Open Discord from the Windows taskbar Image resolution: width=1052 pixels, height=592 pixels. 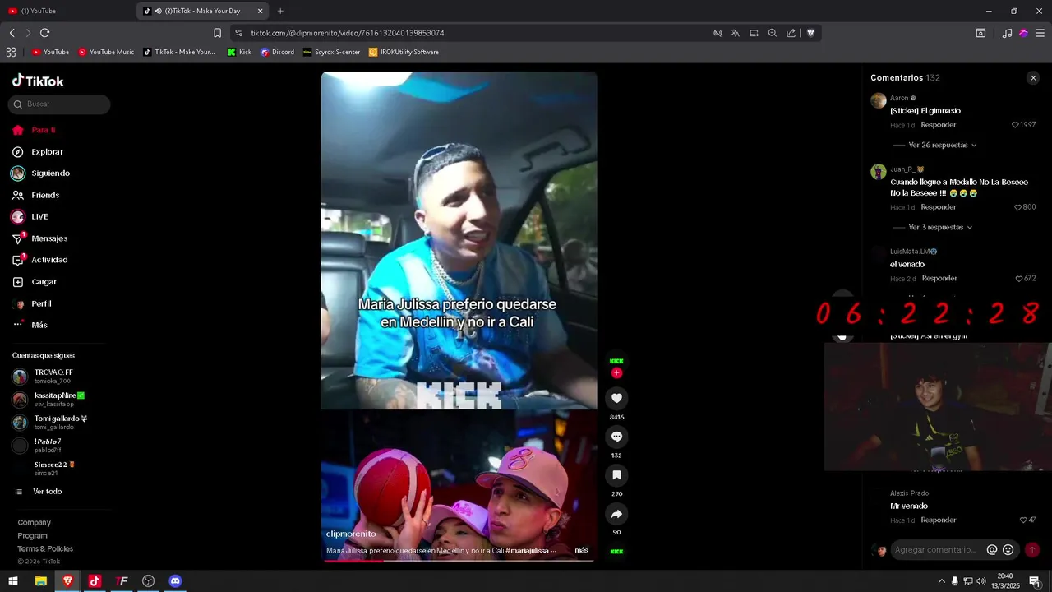175,581
